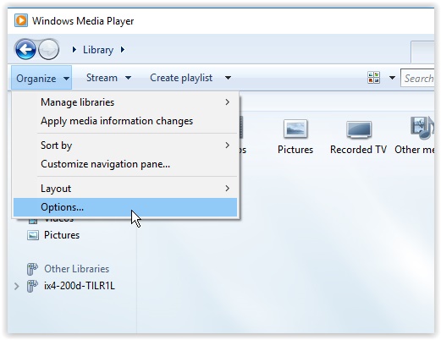Open the Pictures category icon in library pane
Image resolution: width=441 pixels, height=340 pixels.
[x=295, y=129]
